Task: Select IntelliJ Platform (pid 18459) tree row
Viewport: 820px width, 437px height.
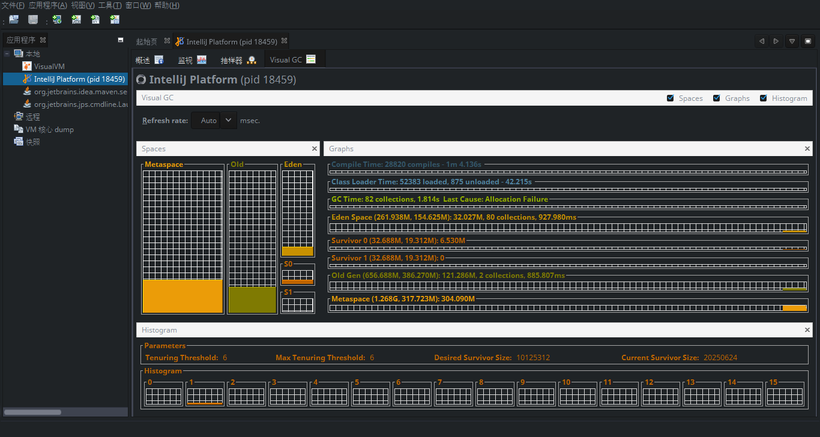Action: click(x=65, y=79)
